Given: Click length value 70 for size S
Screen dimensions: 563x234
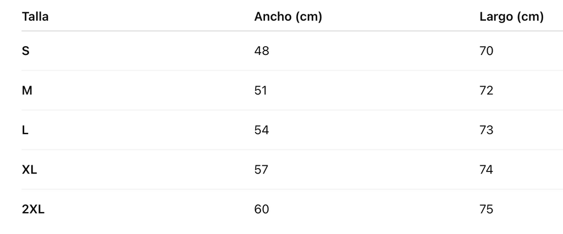Looking at the screenshot, I should [x=487, y=51].
